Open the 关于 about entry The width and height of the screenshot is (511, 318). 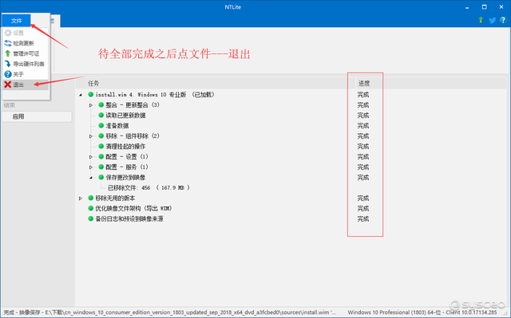(x=26, y=74)
